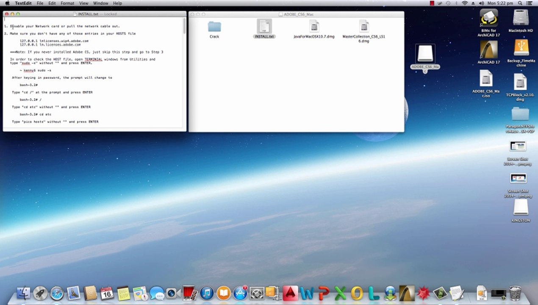Viewport: 538px width, 305px height.
Task: Click the Locked label in INSTALL.txt title
Action: [111, 14]
